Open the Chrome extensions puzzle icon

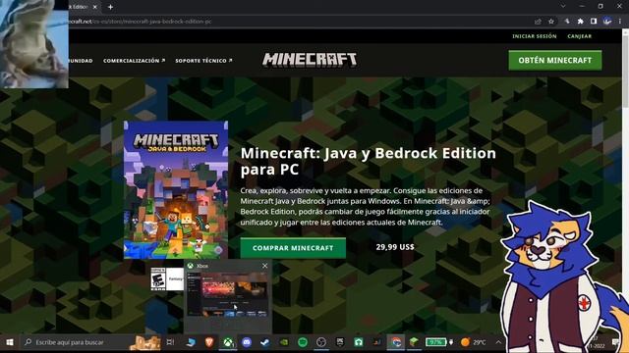[580, 22]
